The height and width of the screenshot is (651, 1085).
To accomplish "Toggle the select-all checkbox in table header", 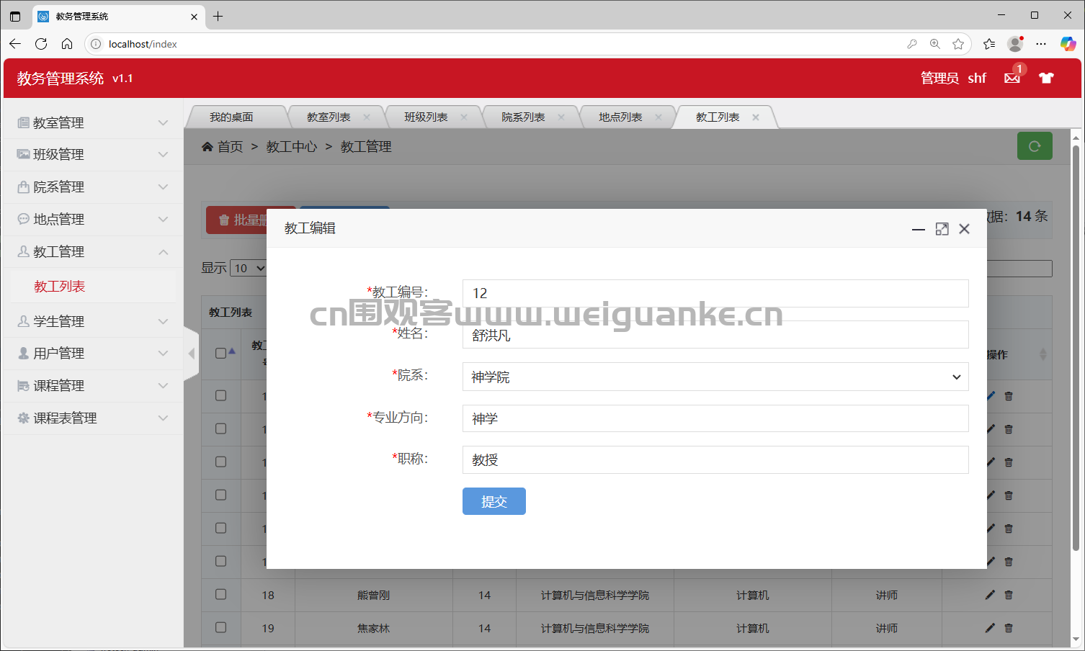I will point(221,353).
